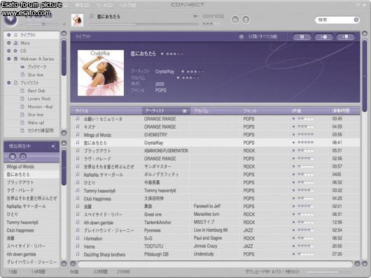Click the second round button beside the timer

coord(246,20)
